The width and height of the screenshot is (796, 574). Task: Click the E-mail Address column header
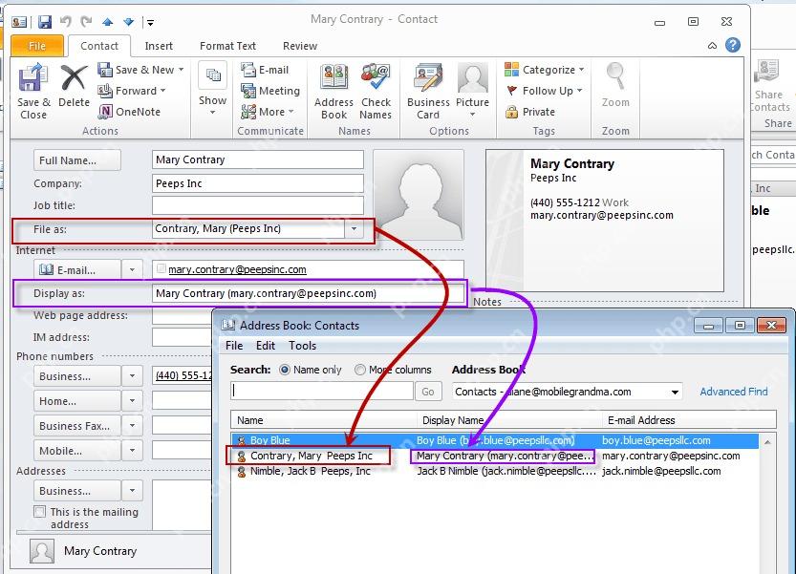pyautogui.click(x=689, y=420)
